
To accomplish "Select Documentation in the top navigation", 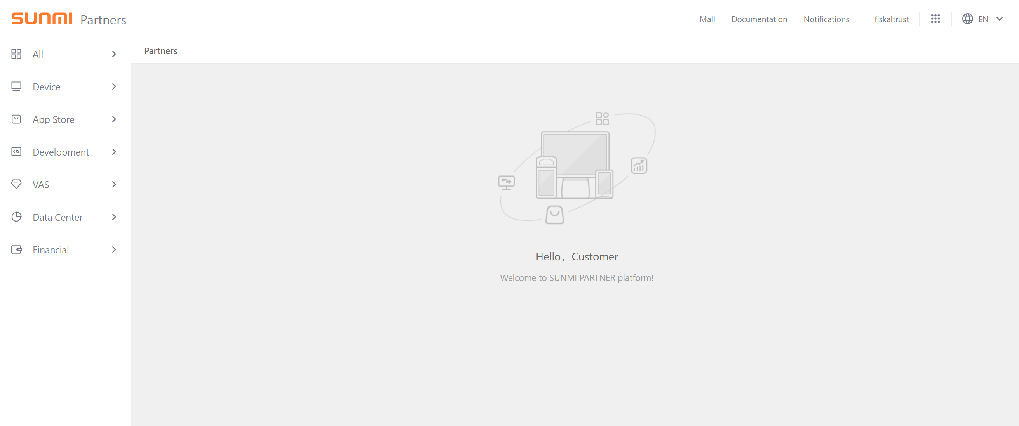I will pos(759,19).
